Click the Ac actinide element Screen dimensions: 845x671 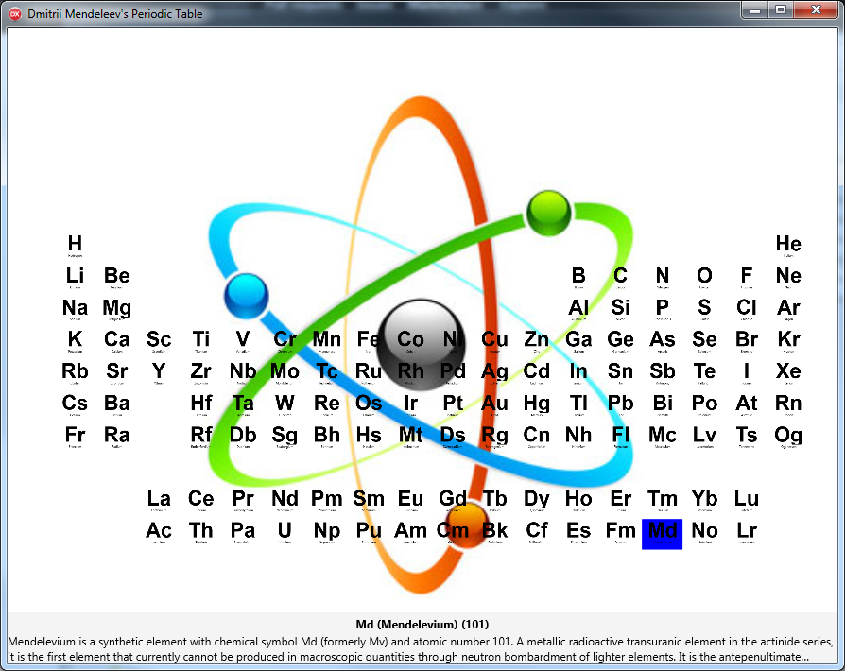click(159, 532)
